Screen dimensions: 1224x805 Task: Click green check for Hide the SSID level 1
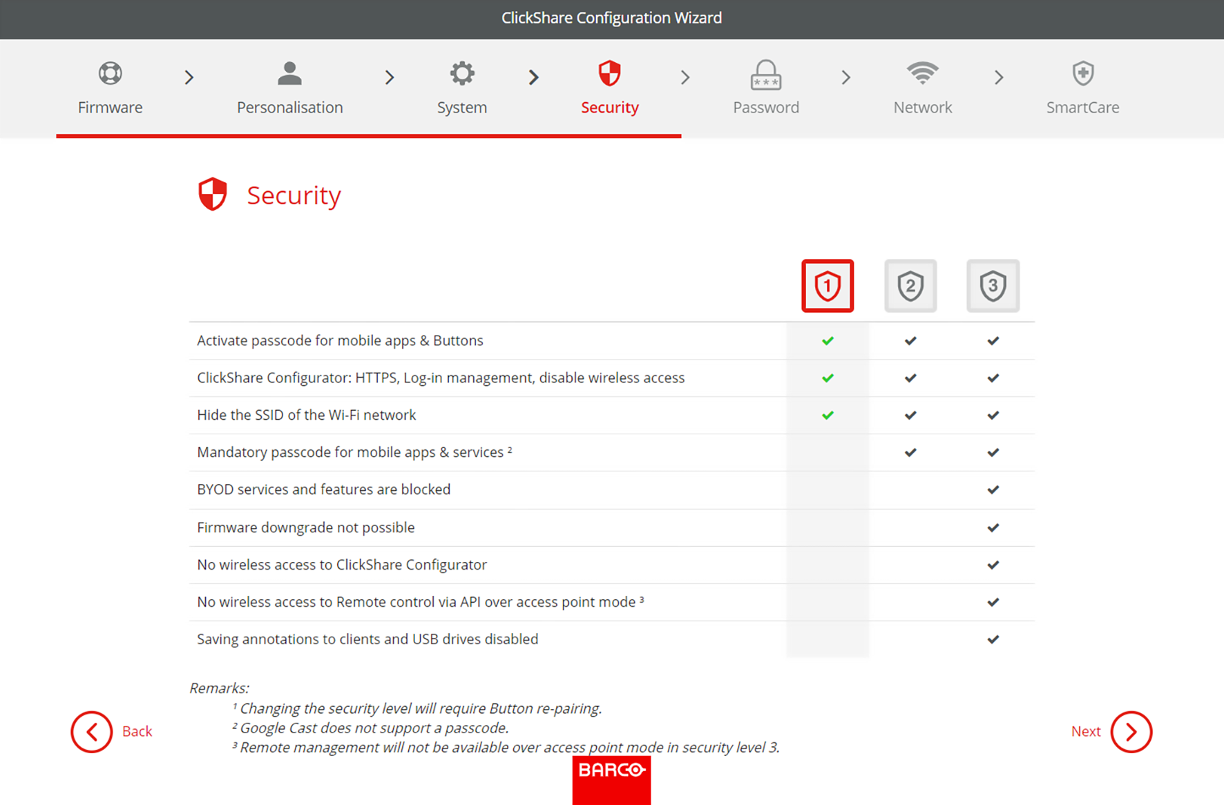[828, 415]
